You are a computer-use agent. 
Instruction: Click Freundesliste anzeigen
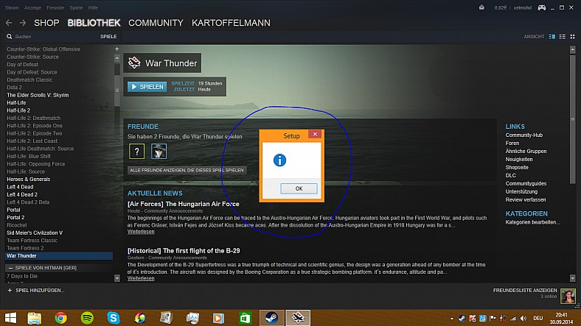(x=525, y=291)
